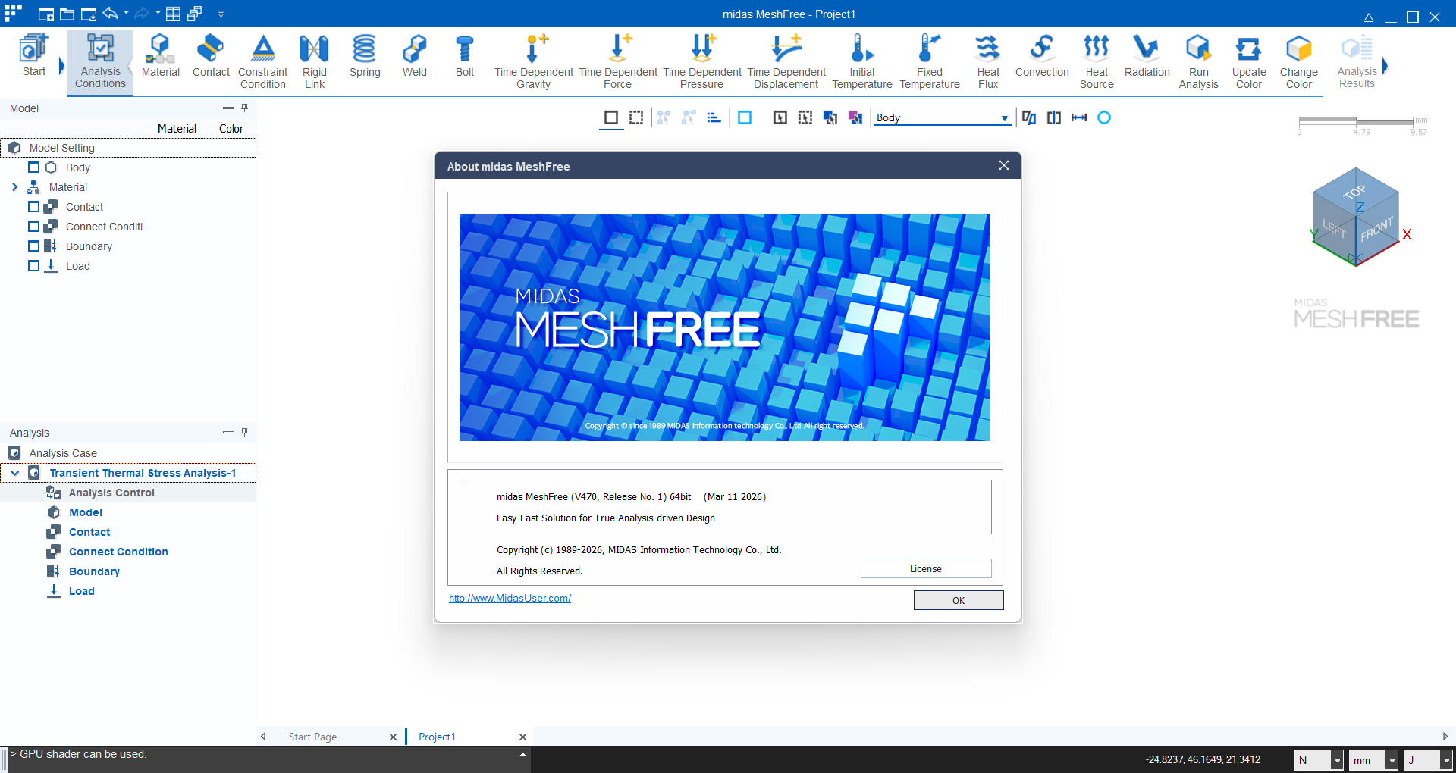The image size is (1456, 773).
Task: Click the License button
Action: (926, 568)
